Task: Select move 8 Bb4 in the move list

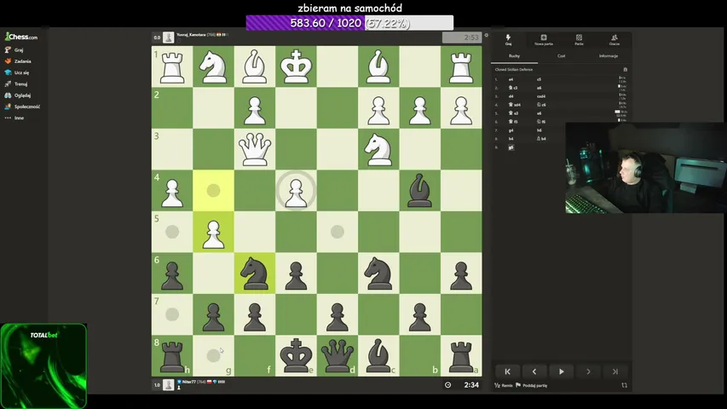Action: point(541,139)
